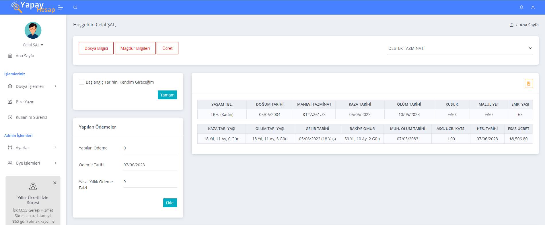Click the Celal ŞAL profile avatar
This screenshot has height=225, width=545.
pyautogui.click(x=33, y=30)
